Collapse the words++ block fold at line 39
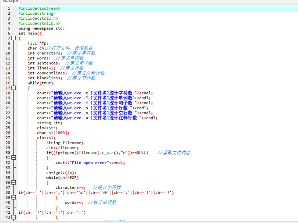 point(14,197)
